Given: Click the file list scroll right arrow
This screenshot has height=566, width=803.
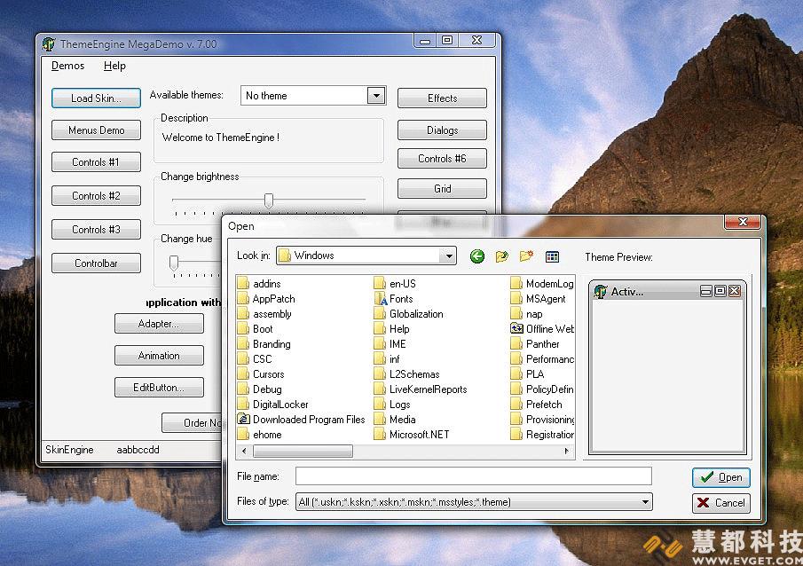Looking at the screenshot, I should pos(566,451).
